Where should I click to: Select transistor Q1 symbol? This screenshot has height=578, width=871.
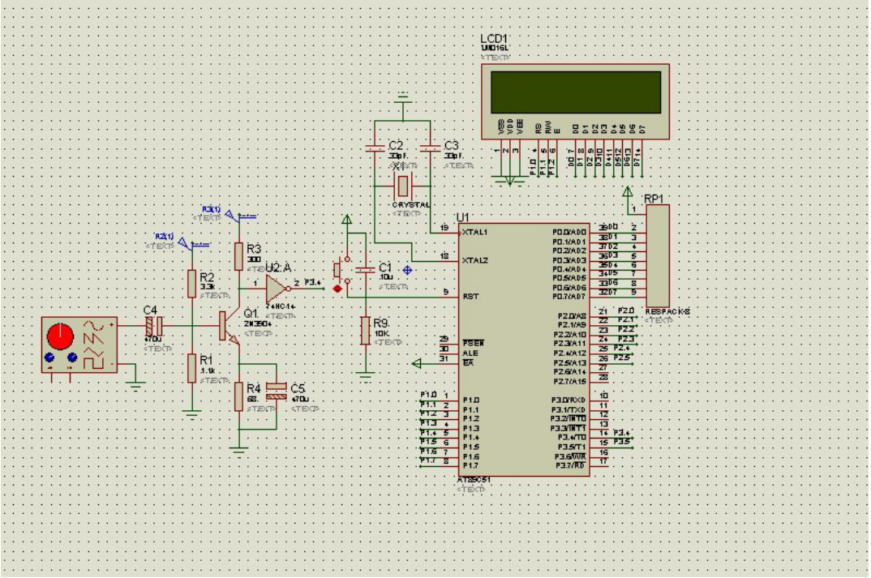click(229, 327)
